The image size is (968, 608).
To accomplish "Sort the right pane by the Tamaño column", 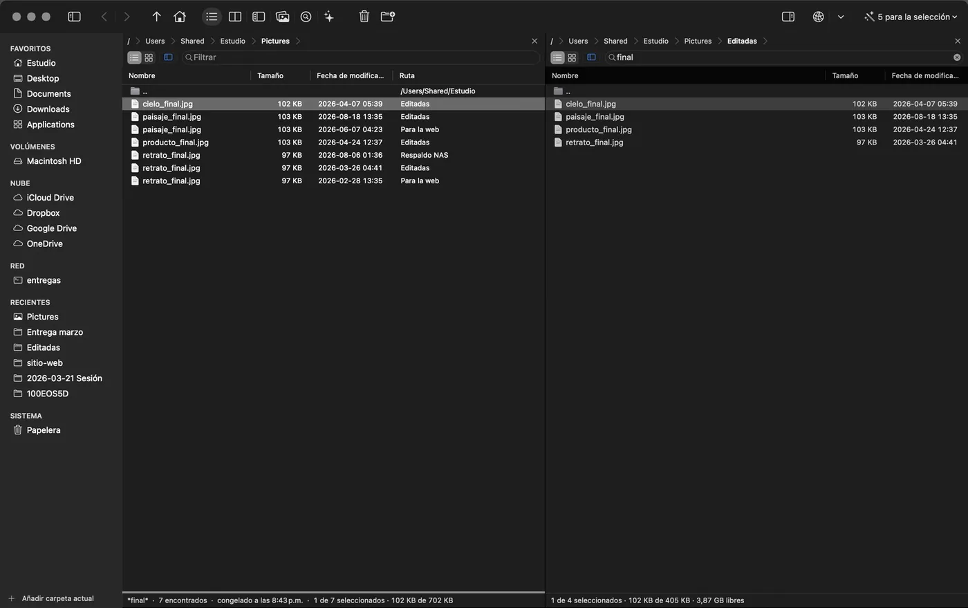I will 855,75.
